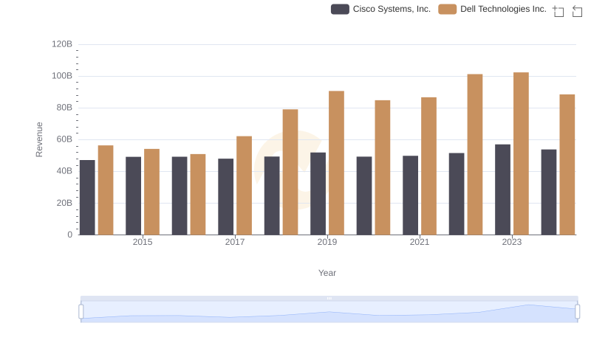Image resolution: width=591 pixels, height=340 pixels.
Task: Click the Cisco Systems, Inc. legend label
Action: [x=392, y=9]
